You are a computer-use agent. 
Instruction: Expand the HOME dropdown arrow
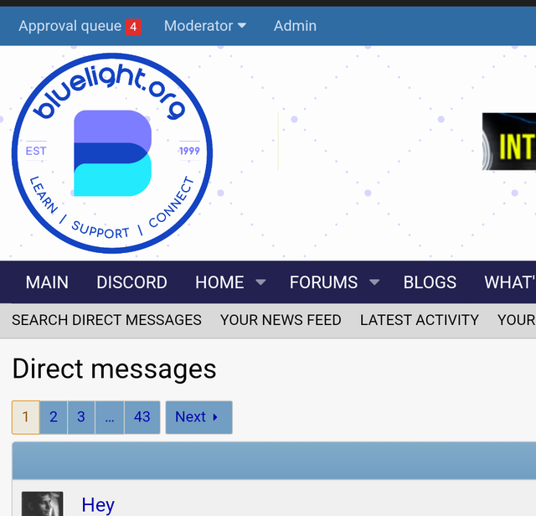point(260,282)
